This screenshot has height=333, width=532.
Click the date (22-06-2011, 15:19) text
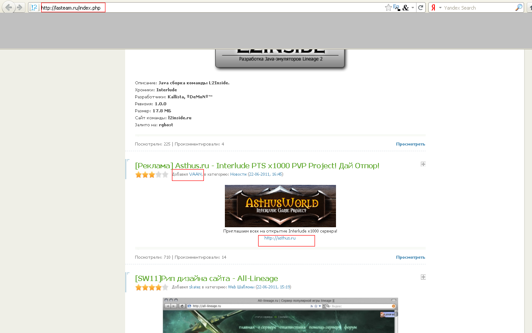[273, 287]
